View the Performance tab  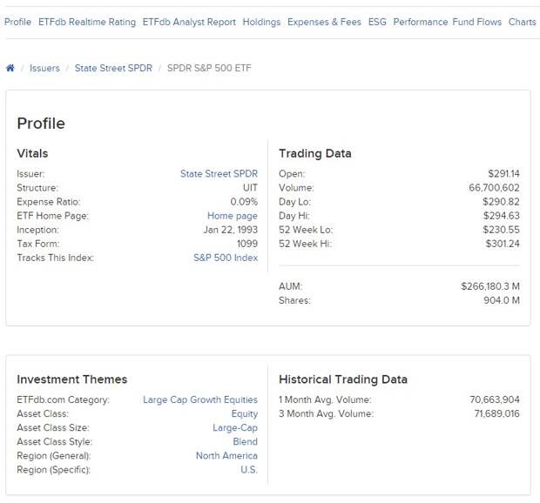coord(421,22)
